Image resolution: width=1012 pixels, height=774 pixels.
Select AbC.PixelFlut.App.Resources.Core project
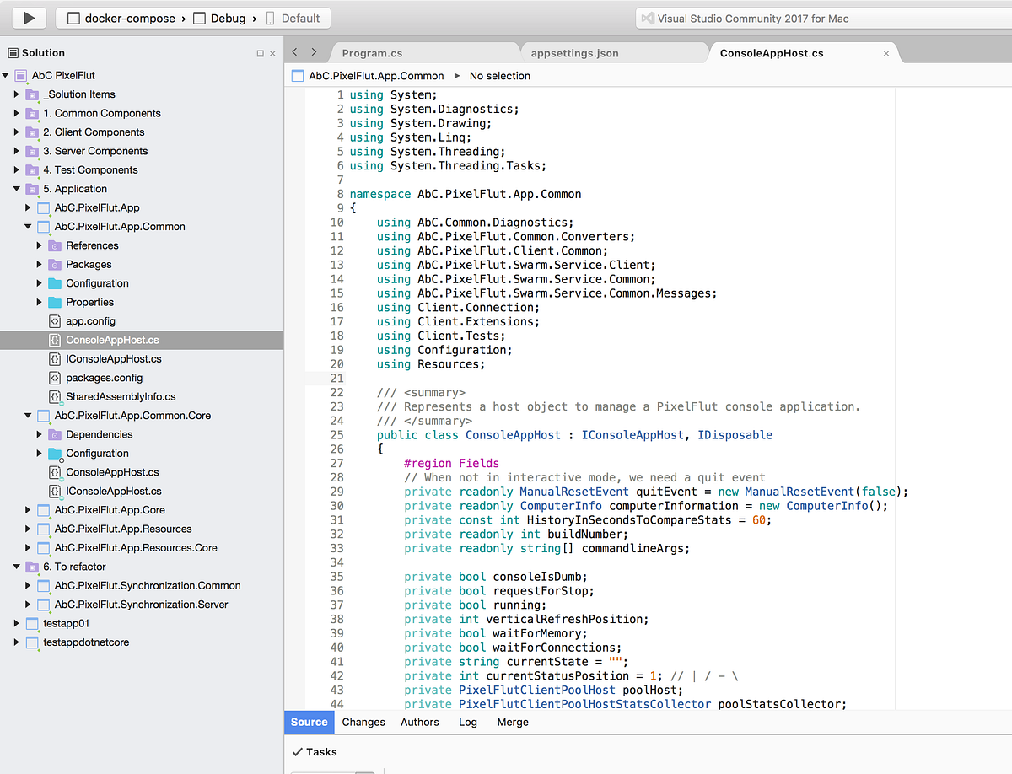(136, 548)
